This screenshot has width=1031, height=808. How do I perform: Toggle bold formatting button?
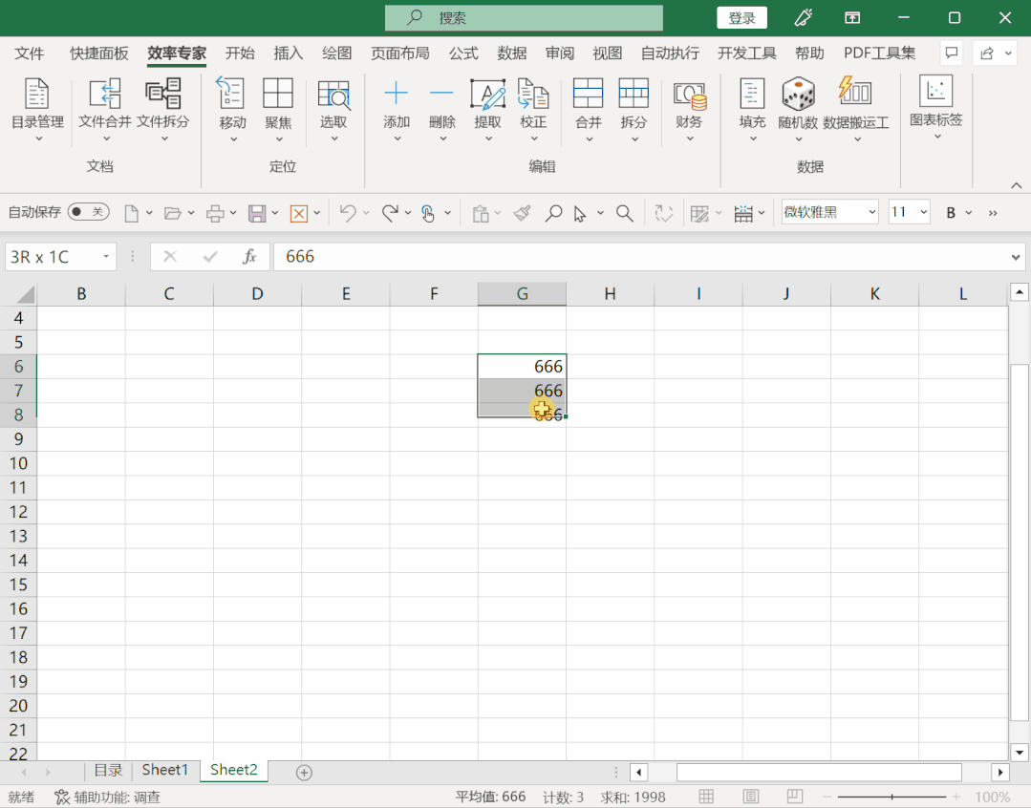[951, 213]
